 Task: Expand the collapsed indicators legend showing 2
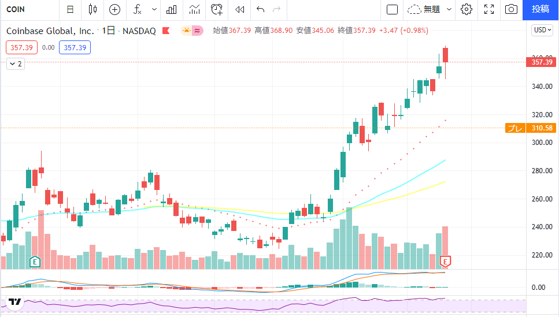click(16, 64)
